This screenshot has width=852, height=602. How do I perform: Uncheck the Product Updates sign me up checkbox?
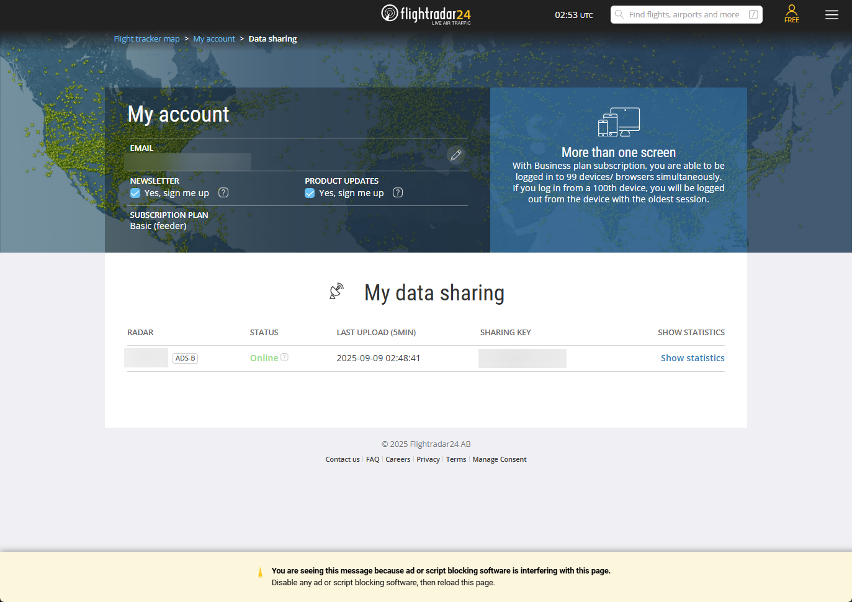pyautogui.click(x=310, y=194)
